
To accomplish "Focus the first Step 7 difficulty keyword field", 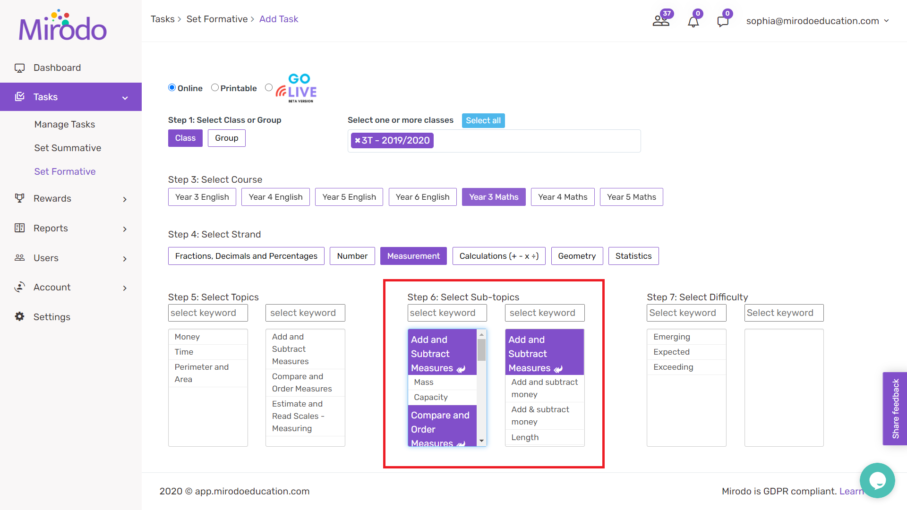I will (x=686, y=313).
